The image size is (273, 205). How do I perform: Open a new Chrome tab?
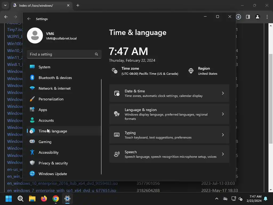[78, 5]
